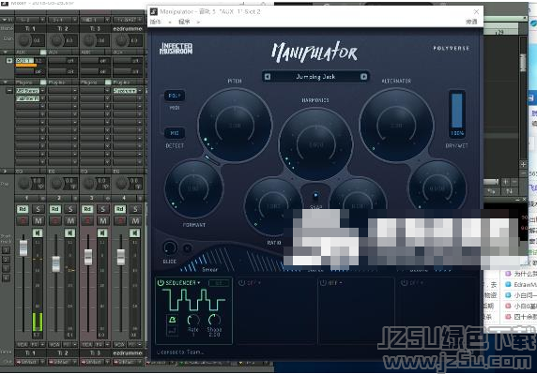This screenshot has height=374, width=537.
Task: Open first plugin slot on track 1
Action: click(28, 91)
